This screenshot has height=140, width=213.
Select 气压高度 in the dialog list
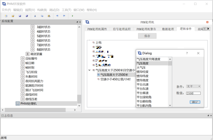pyautogui.click(x=143, y=63)
